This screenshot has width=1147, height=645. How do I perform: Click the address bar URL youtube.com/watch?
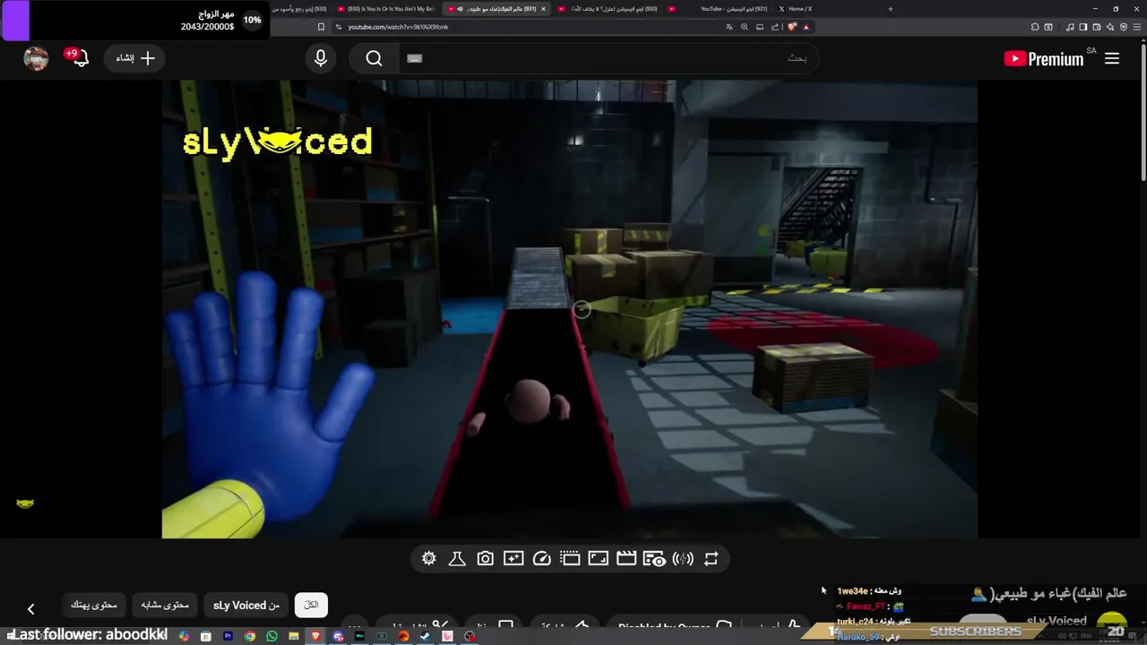click(x=398, y=27)
